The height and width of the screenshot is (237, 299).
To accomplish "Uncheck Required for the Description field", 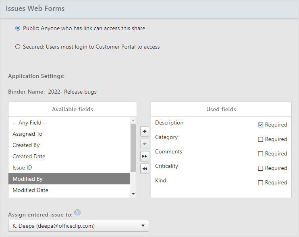I will click(260, 125).
